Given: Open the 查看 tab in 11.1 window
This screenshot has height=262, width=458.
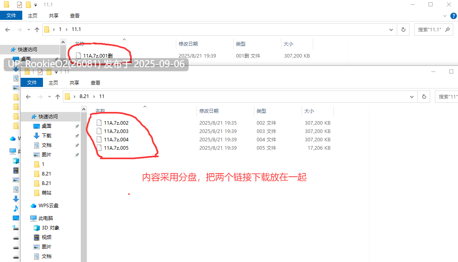Looking at the screenshot, I should point(74,16).
